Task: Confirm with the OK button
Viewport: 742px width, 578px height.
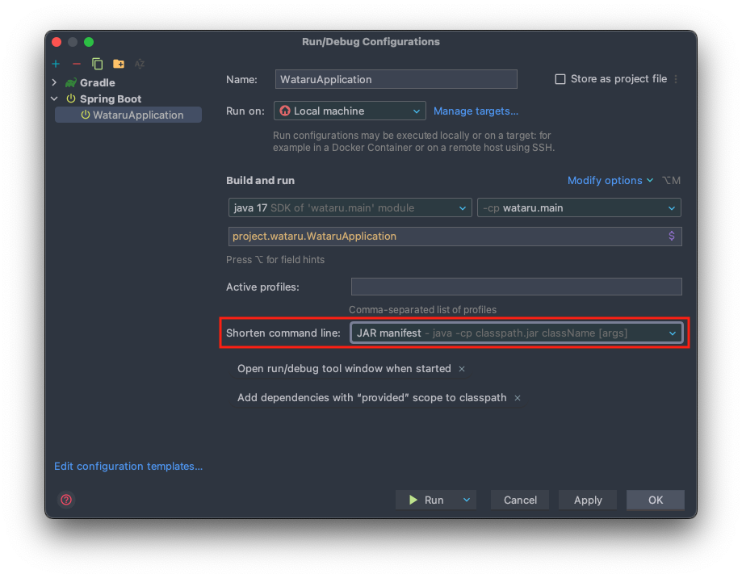Action: (656, 500)
